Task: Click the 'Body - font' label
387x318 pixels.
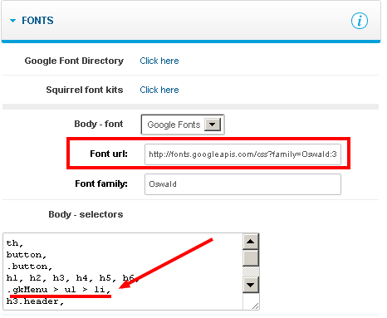Action: [x=99, y=124]
